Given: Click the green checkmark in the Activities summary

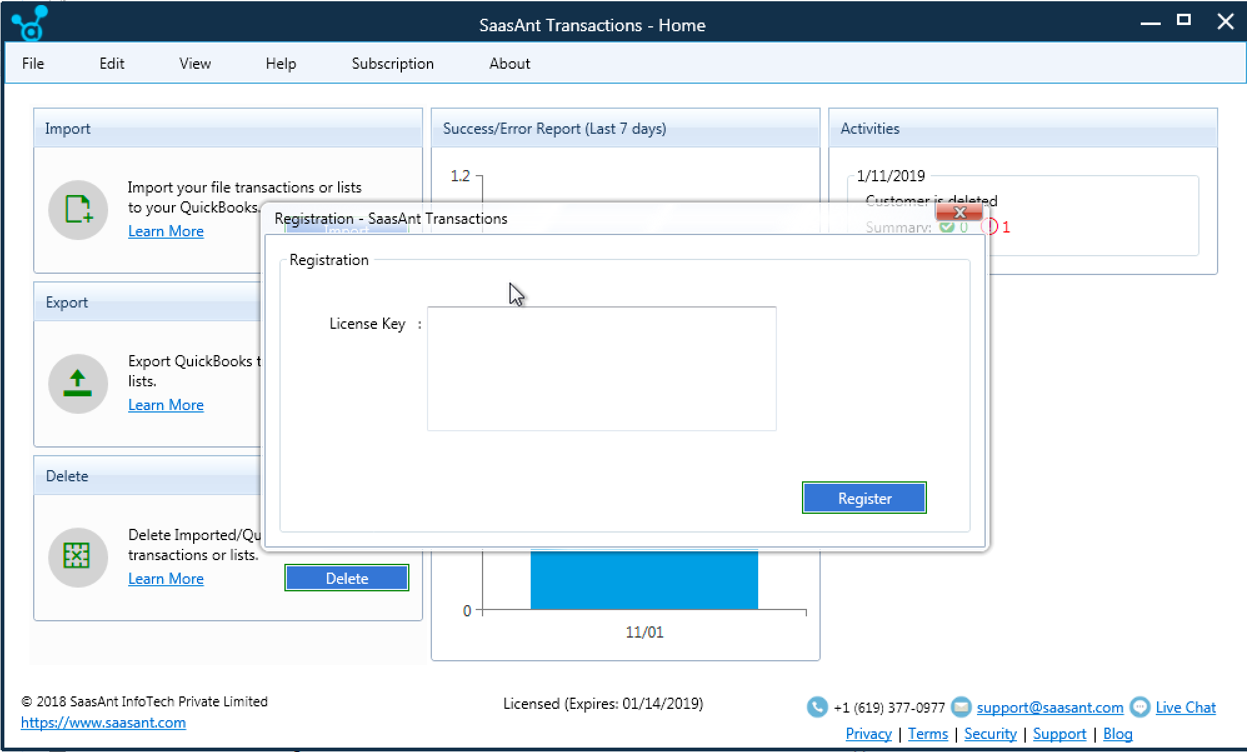Looking at the screenshot, I should pos(946,228).
